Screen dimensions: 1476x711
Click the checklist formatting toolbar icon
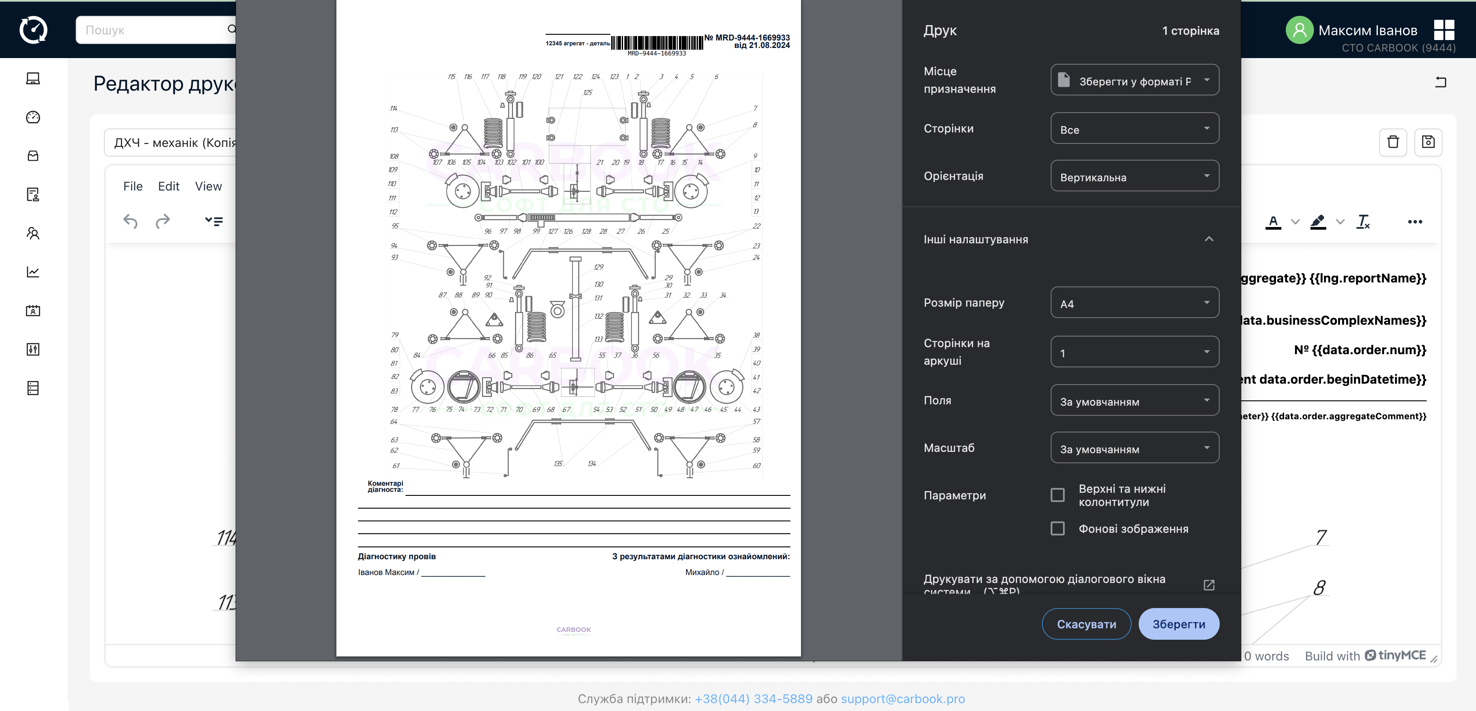coord(214,221)
